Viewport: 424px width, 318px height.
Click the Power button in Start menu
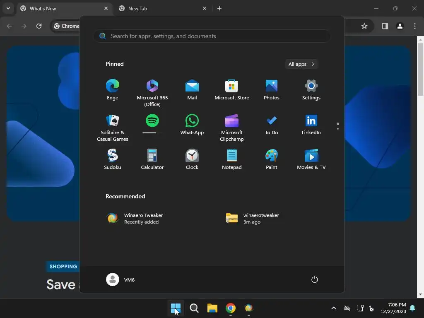click(x=315, y=279)
